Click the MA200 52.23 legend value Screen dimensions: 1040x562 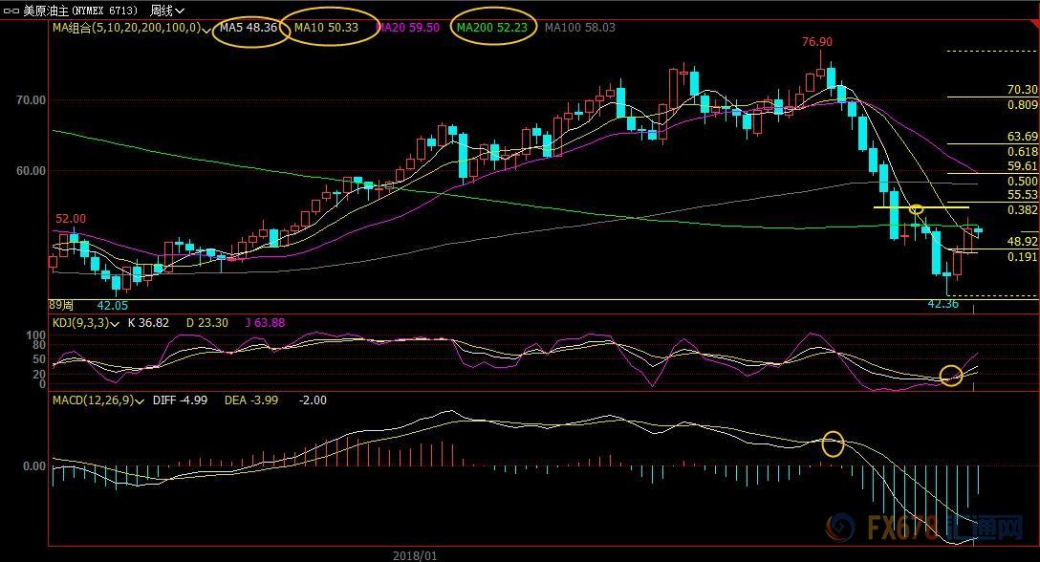pos(492,28)
